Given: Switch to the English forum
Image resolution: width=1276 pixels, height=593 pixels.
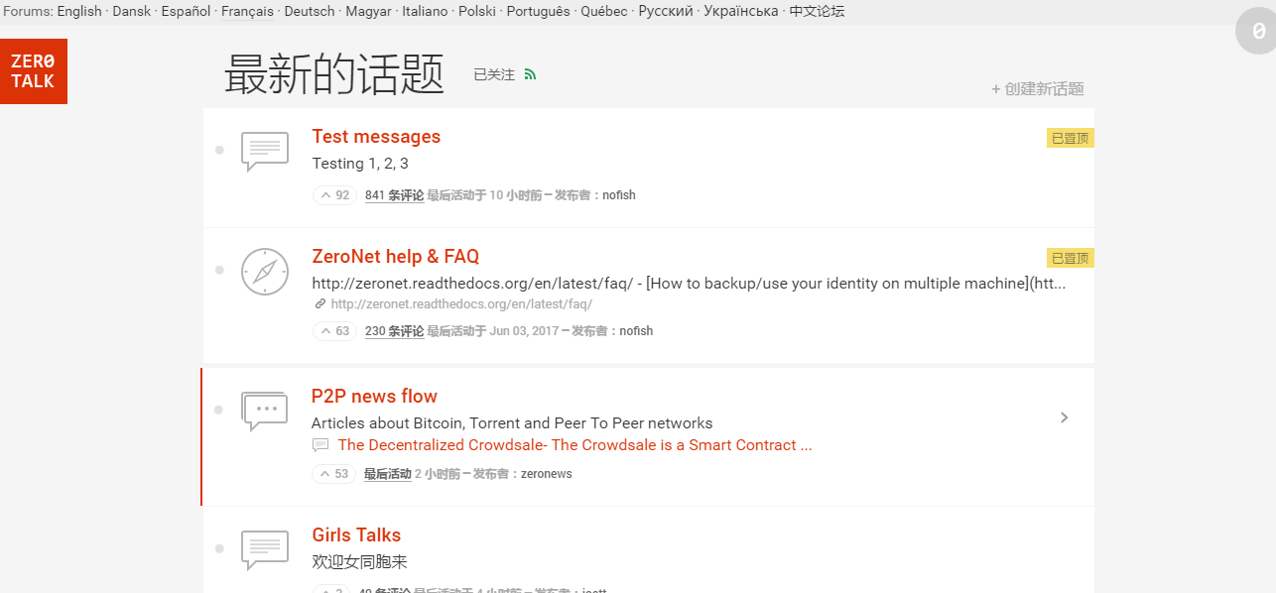Looking at the screenshot, I should (x=79, y=12).
